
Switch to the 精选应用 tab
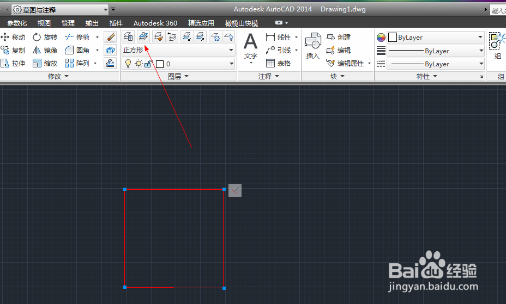tap(201, 23)
